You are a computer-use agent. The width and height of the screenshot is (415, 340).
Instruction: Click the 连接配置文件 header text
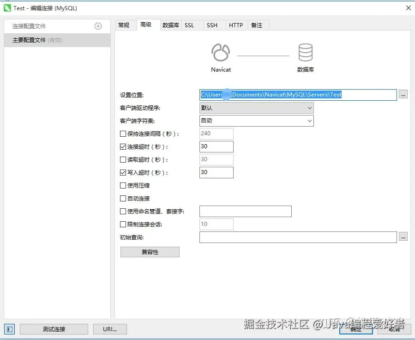(29, 26)
